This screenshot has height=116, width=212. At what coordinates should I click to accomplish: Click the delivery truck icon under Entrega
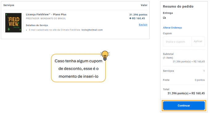(164, 18)
